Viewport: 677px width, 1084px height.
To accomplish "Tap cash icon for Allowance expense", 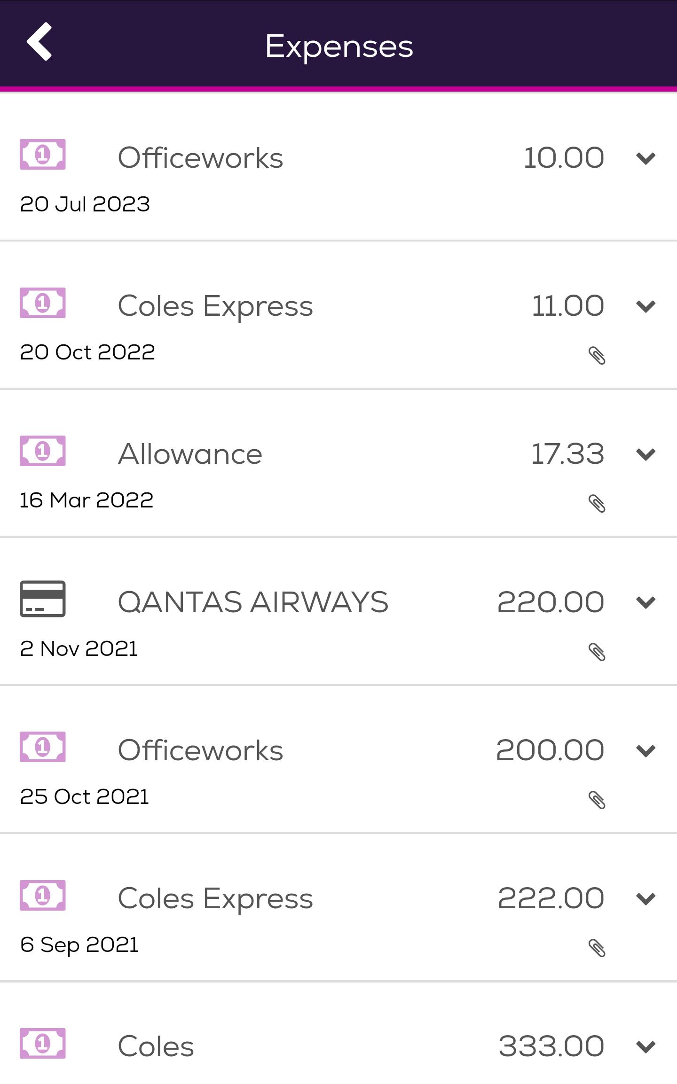I will click(42, 451).
